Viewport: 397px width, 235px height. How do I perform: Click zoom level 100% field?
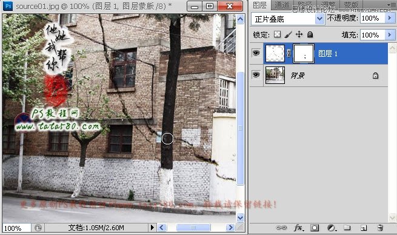(x=17, y=228)
